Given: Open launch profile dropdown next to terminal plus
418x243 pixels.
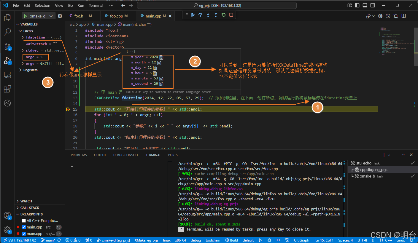Looking at the screenshot, I should (389, 155).
